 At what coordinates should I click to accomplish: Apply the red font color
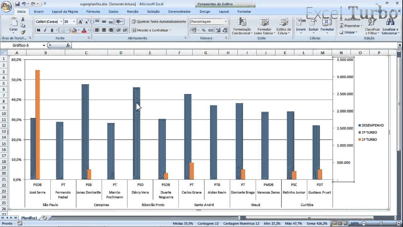[x=84, y=30]
